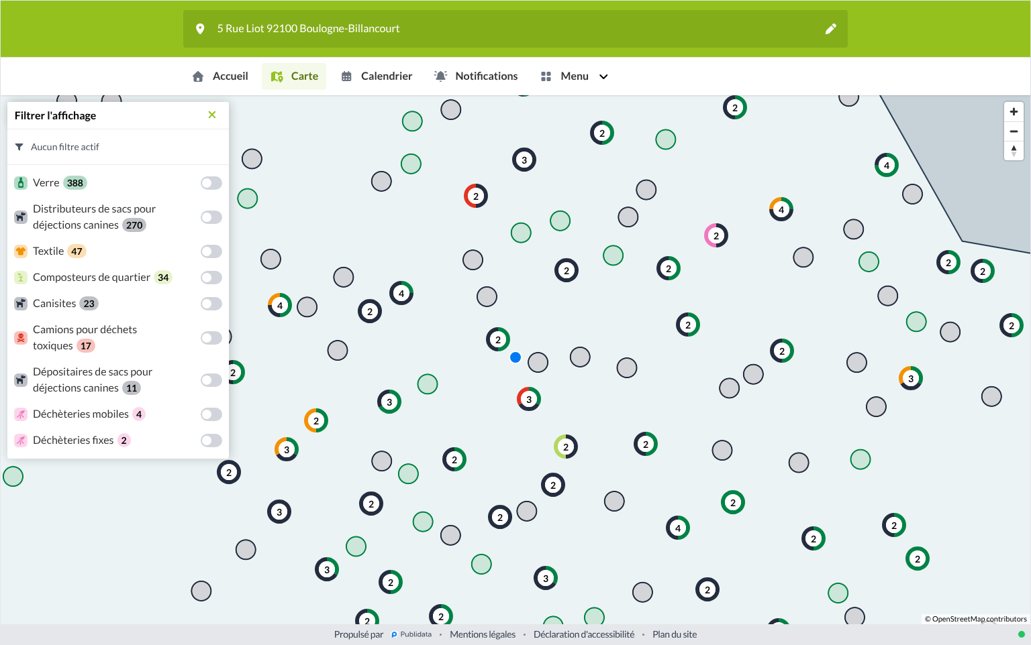Click the Camions pour déchets toxiques skull icon

[21, 338]
